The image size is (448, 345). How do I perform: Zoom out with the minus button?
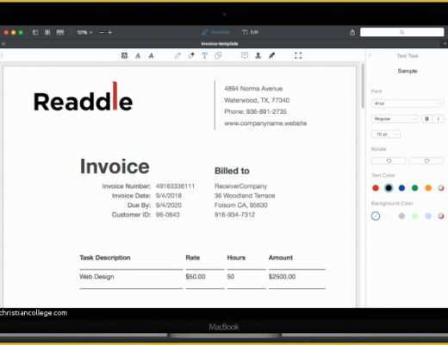[102, 32]
